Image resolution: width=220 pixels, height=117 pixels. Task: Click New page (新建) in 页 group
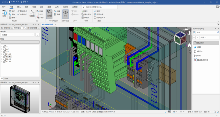pyautogui.click(x=40, y=11)
